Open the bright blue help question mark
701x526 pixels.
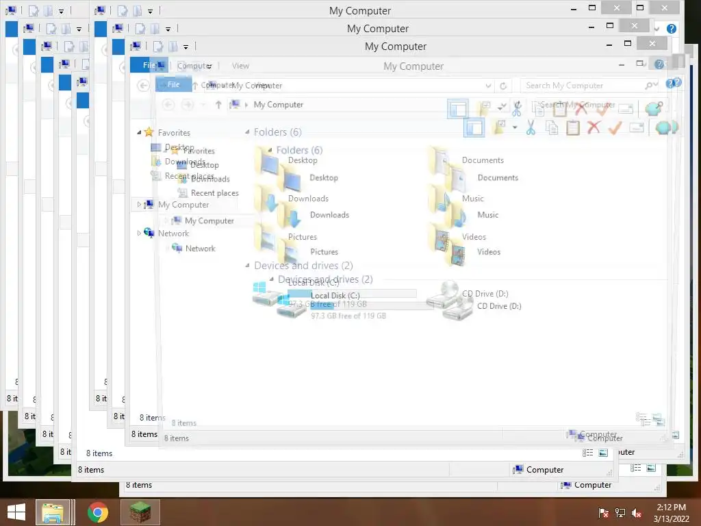click(671, 29)
